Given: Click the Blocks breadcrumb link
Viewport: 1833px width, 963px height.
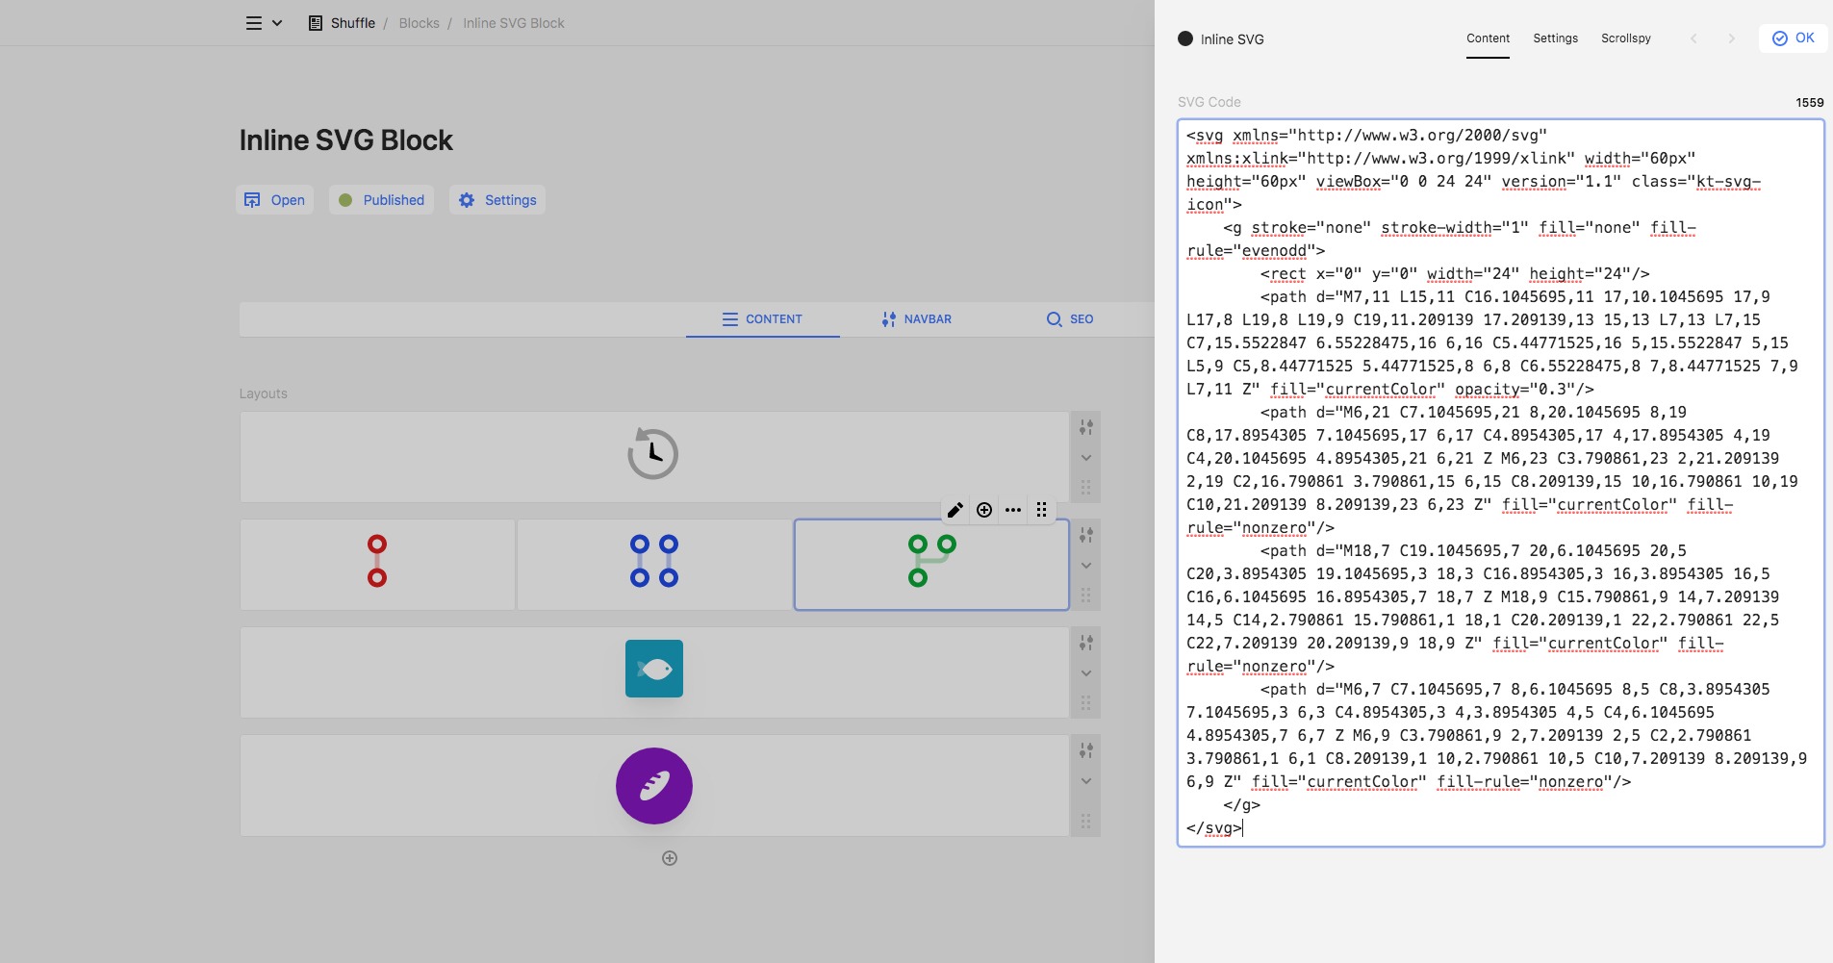Looking at the screenshot, I should (419, 23).
